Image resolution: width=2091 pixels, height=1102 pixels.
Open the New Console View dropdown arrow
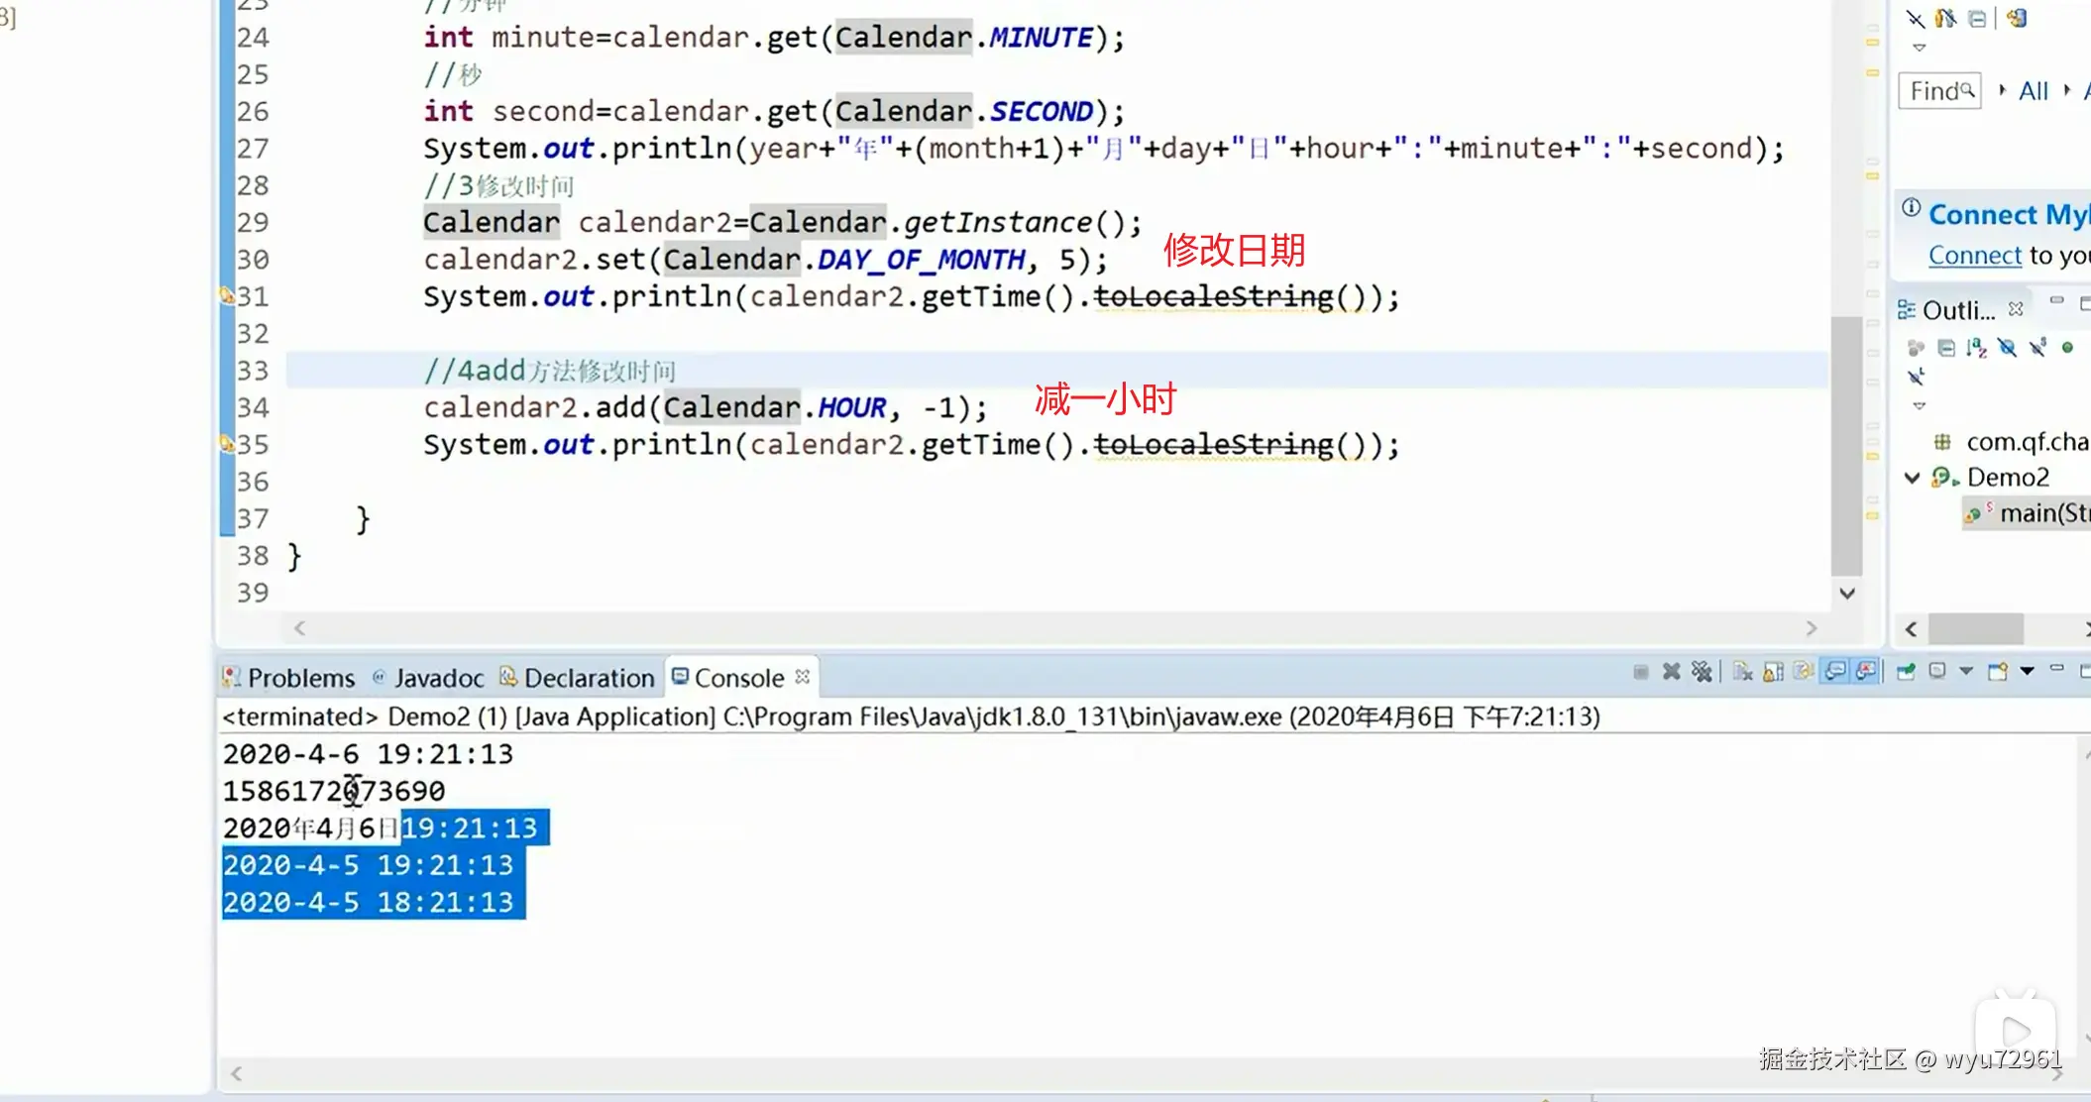[2028, 672]
